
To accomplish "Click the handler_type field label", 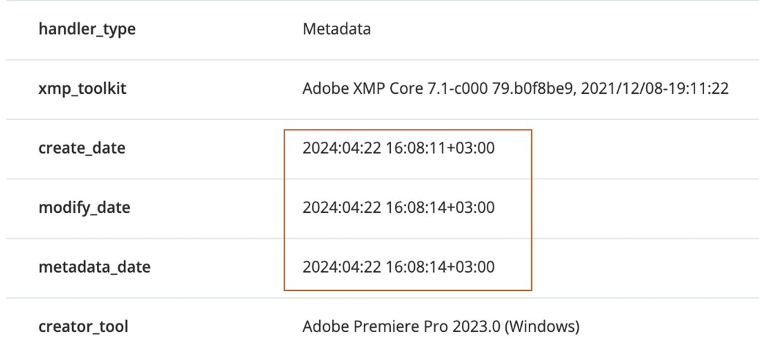I will tap(87, 29).
